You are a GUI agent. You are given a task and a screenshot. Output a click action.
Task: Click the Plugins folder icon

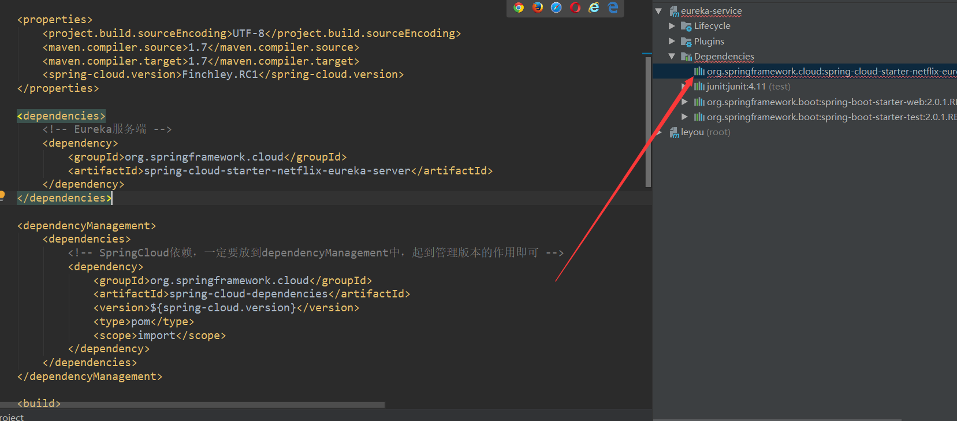tap(686, 42)
